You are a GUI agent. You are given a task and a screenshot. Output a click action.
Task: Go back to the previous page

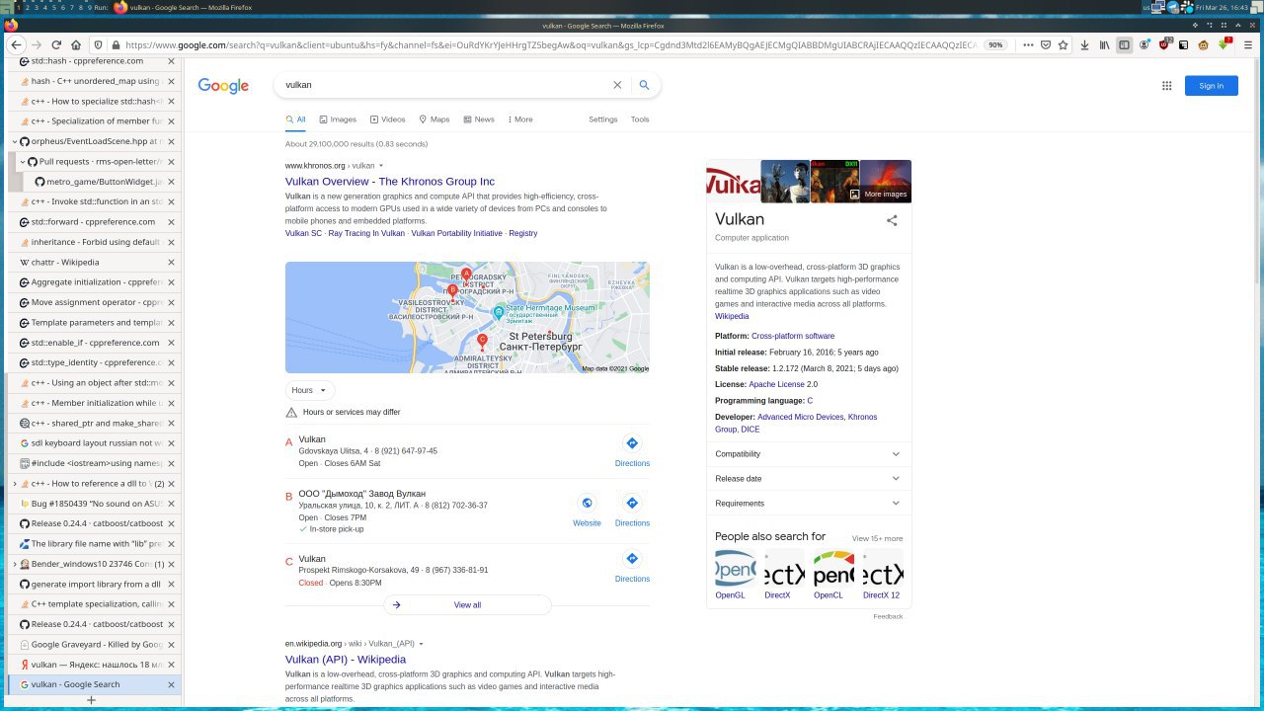point(16,44)
